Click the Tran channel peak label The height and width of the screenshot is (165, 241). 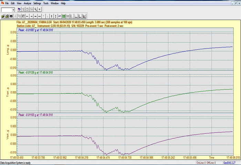[x=36, y=73]
